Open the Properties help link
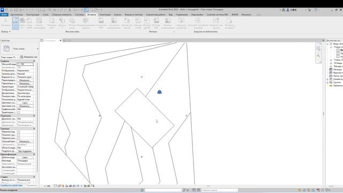 11,185
